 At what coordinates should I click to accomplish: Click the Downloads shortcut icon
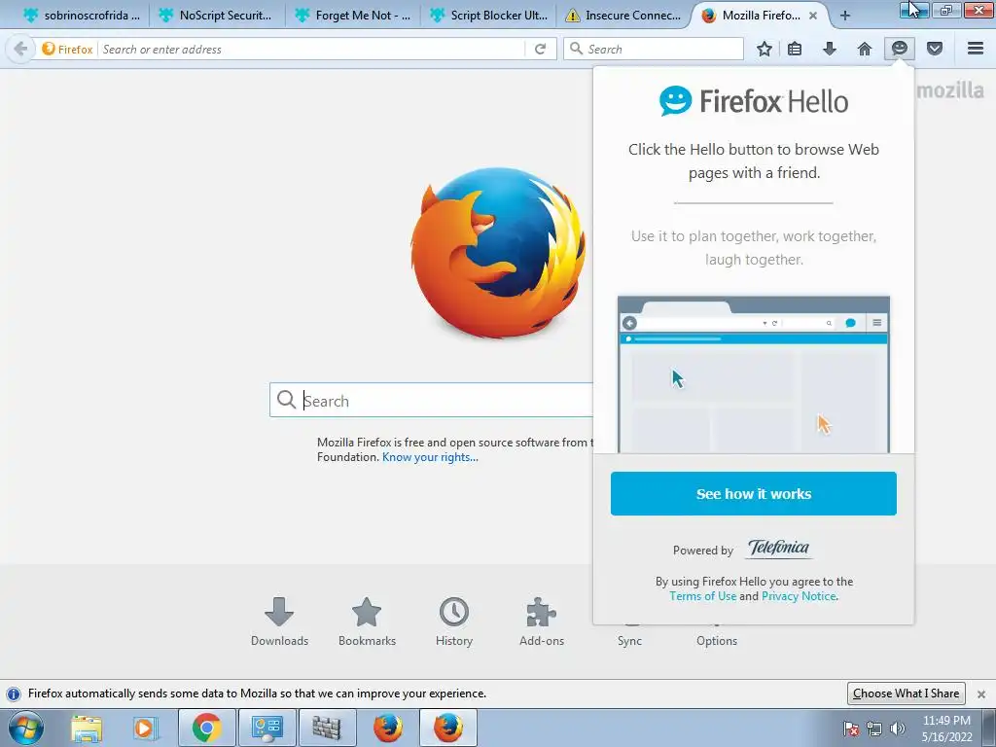(279, 622)
